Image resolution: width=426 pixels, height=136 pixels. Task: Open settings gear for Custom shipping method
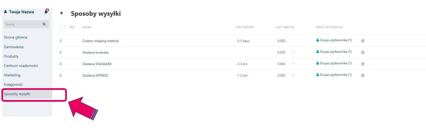(x=363, y=41)
